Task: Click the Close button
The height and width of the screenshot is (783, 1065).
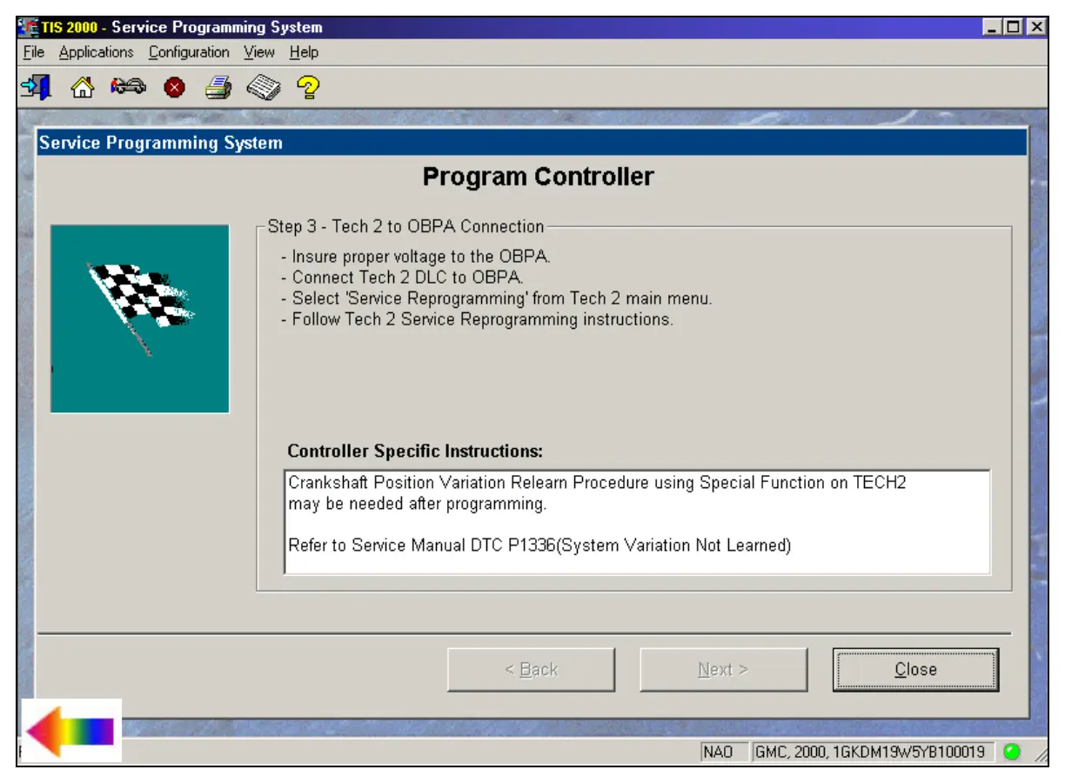Action: tap(915, 670)
